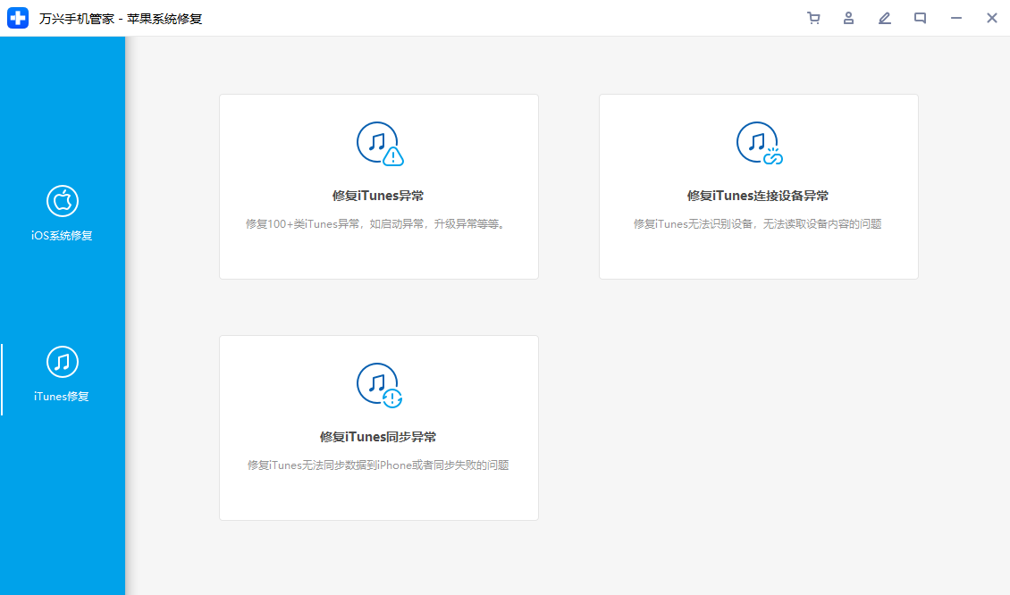Open the message chat bubble icon
Image resolution: width=1010 pixels, height=595 pixels.
tap(920, 18)
